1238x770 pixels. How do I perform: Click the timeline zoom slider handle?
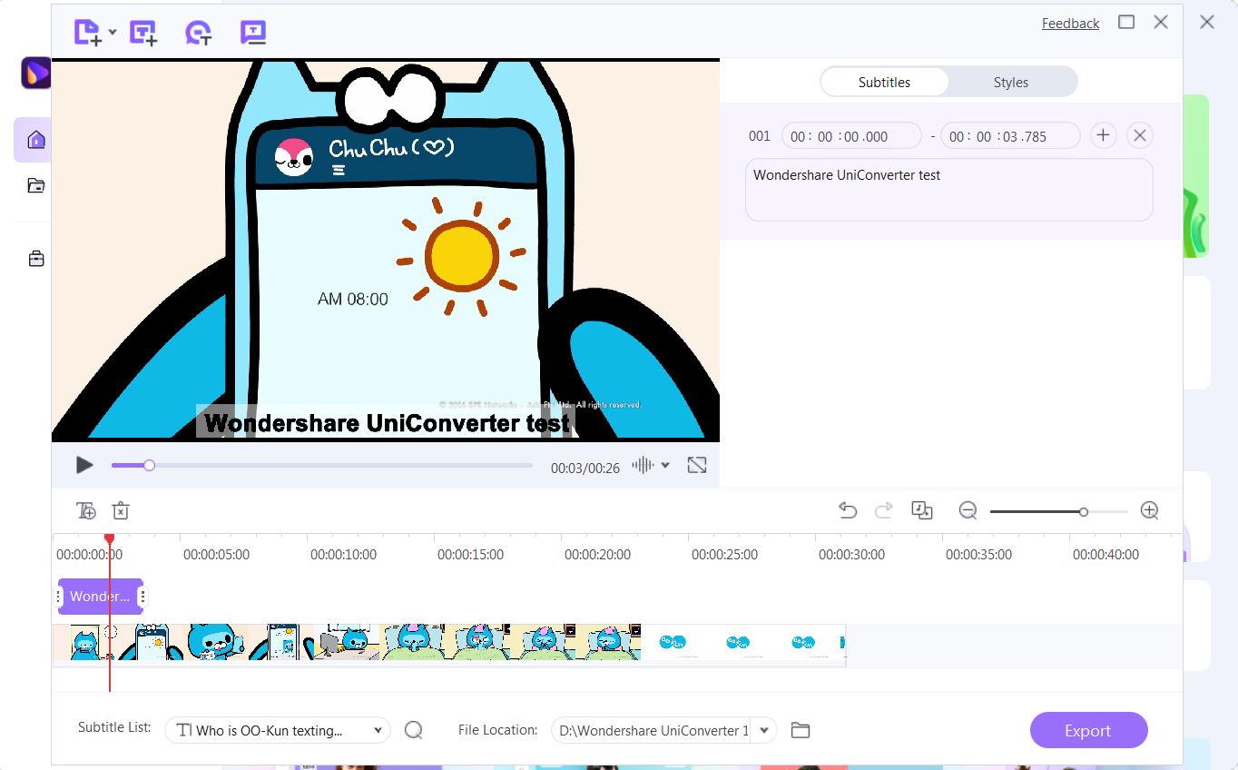coord(1084,512)
